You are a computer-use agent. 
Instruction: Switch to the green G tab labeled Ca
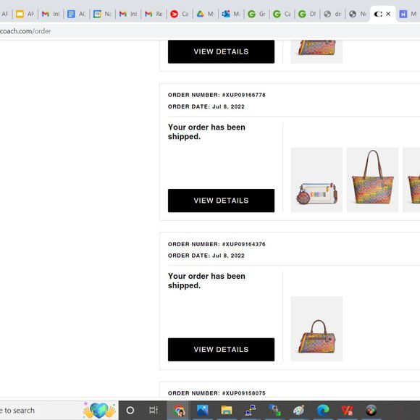pyautogui.click(x=282, y=14)
